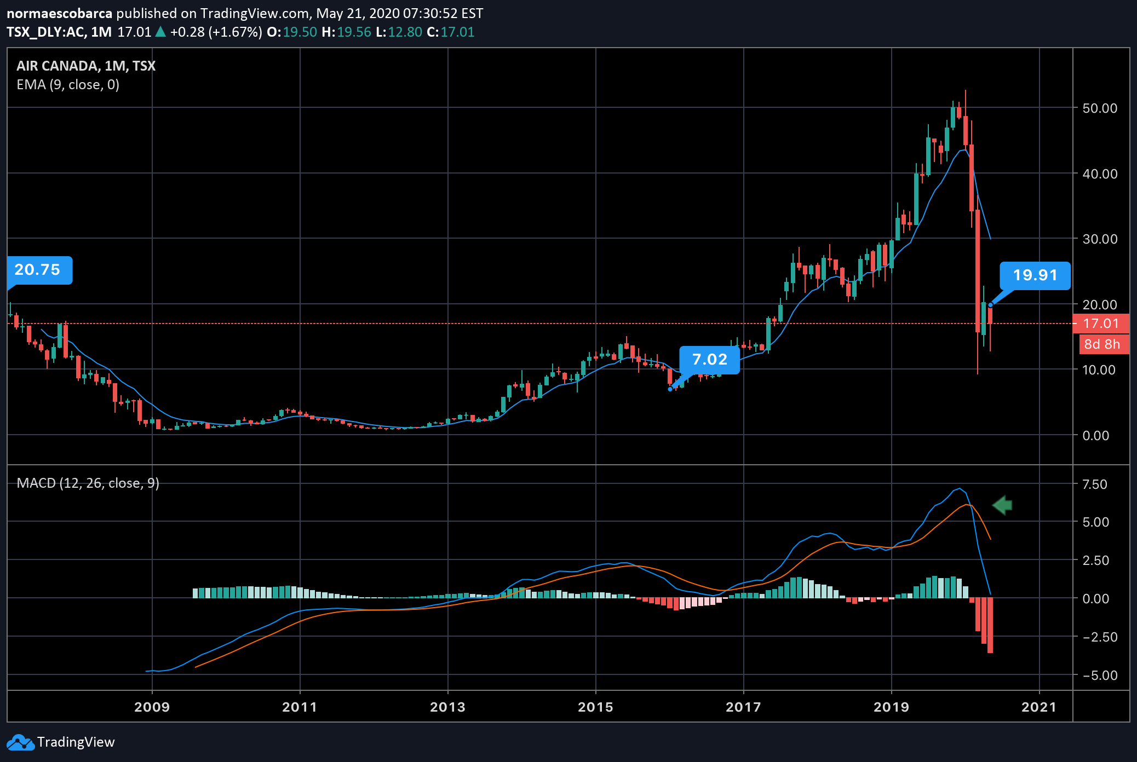Select the EMA (9, close, 0) indicator label
Screen dimensions: 1137x762
click(x=68, y=84)
